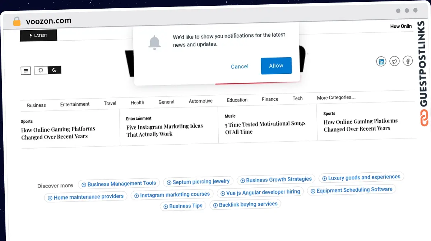The height and width of the screenshot is (241, 431).
Task: Select the Automotive menu item
Action: (200, 101)
